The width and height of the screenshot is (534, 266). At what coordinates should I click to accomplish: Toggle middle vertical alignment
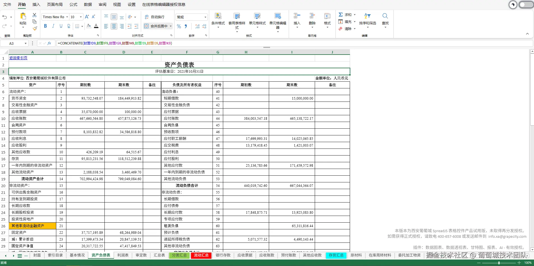[x=114, y=17]
